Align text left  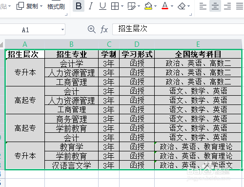(x=203, y=6)
